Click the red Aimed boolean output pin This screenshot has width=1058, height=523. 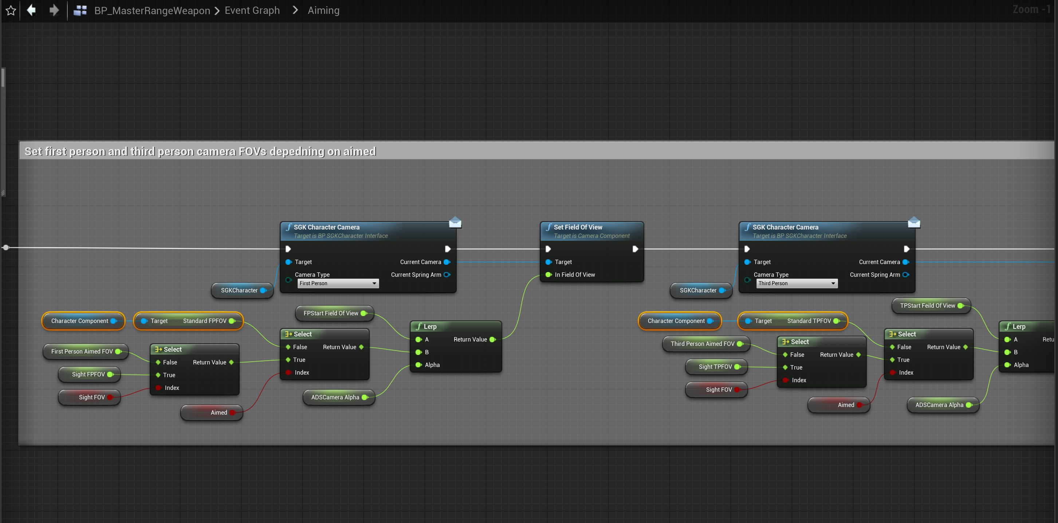coord(232,412)
